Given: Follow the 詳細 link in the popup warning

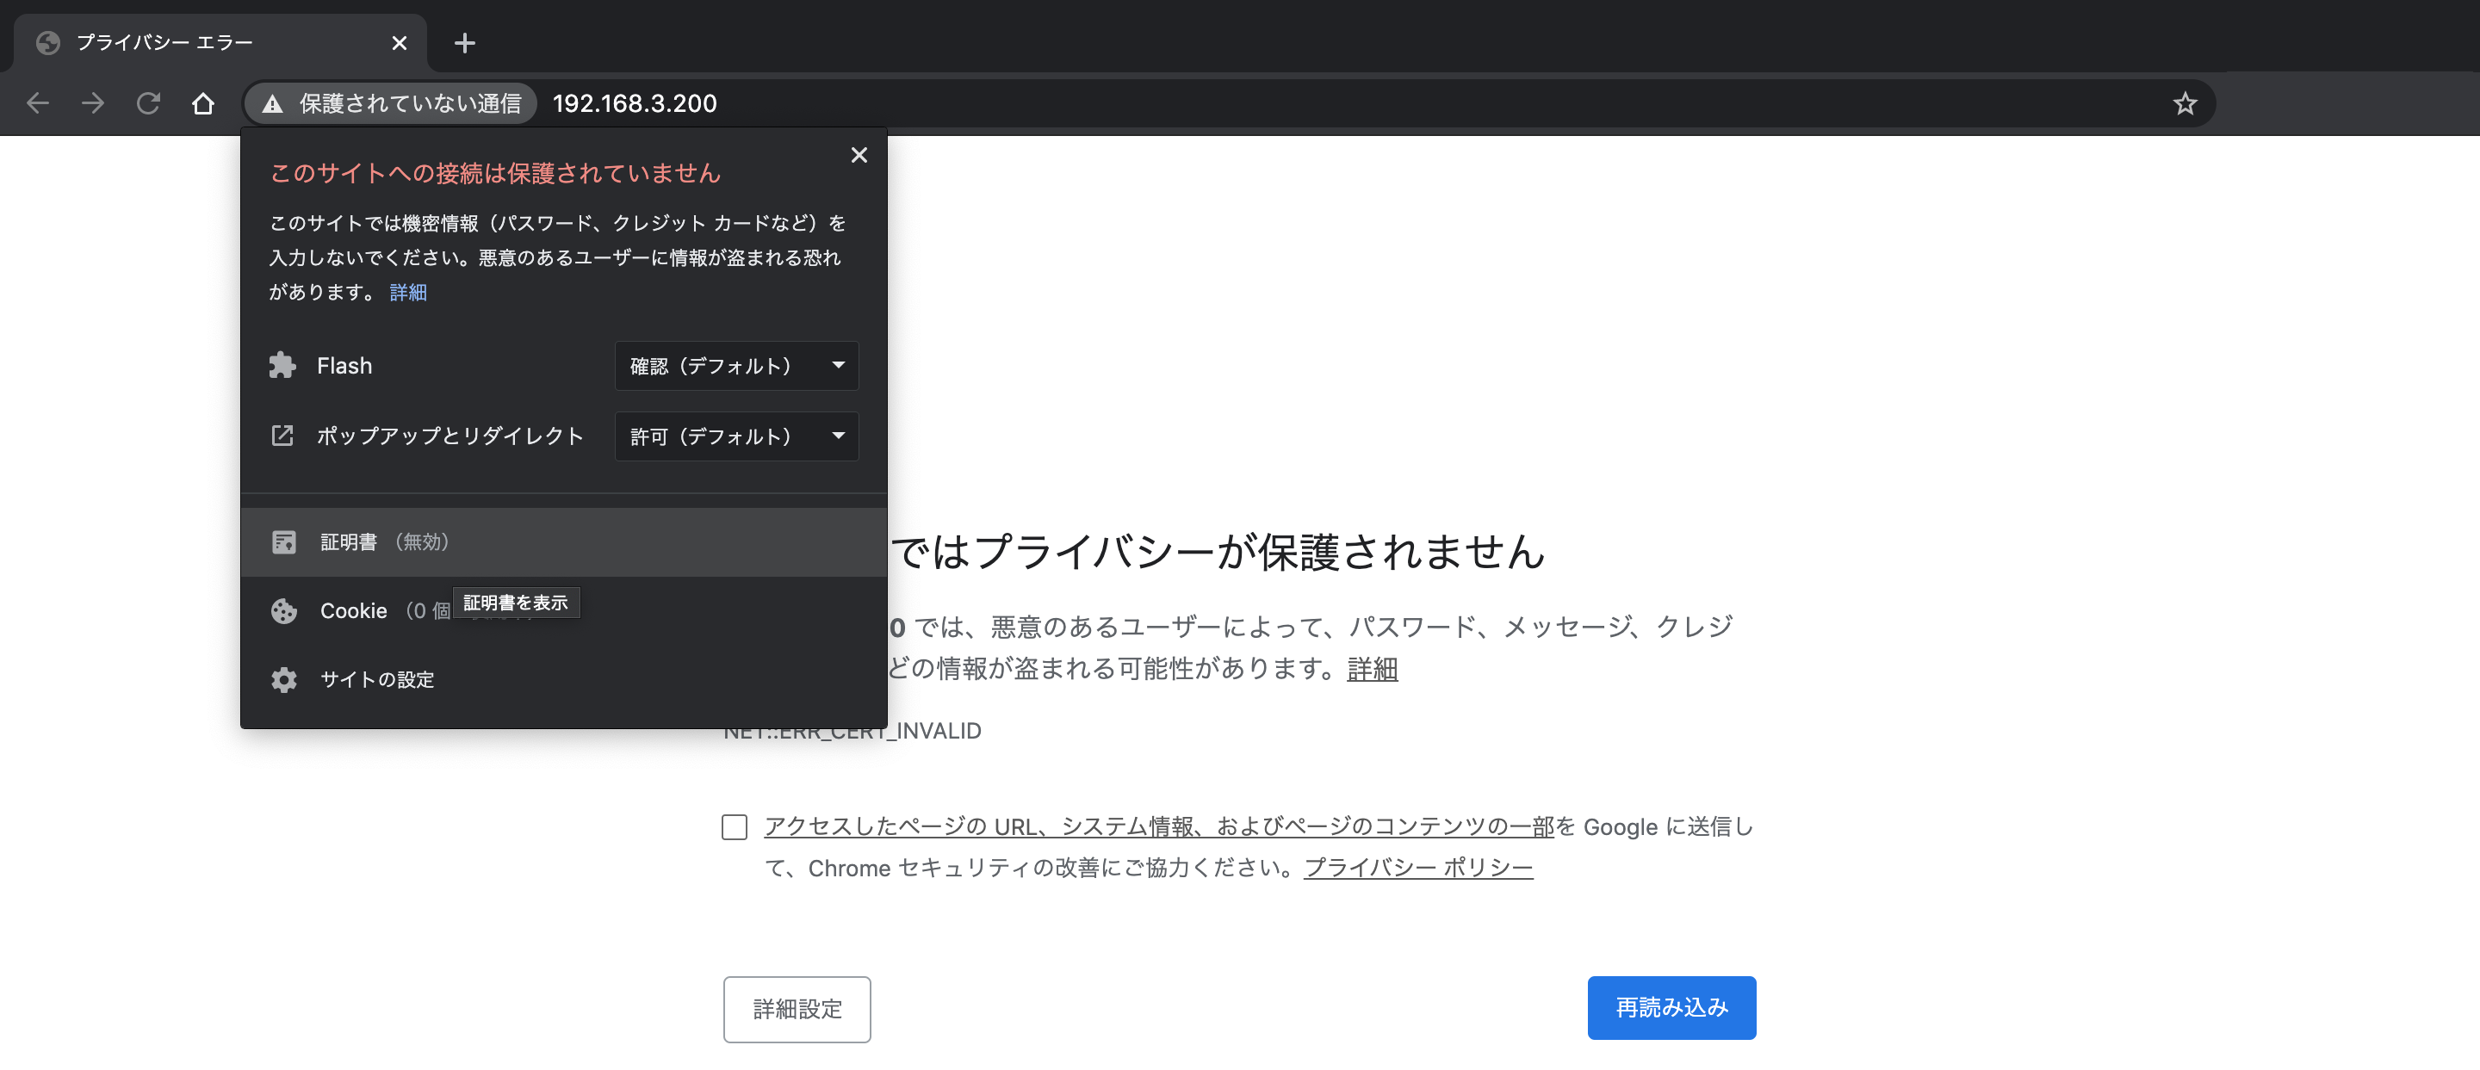Looking at the screenshot, I should [408, 293].
